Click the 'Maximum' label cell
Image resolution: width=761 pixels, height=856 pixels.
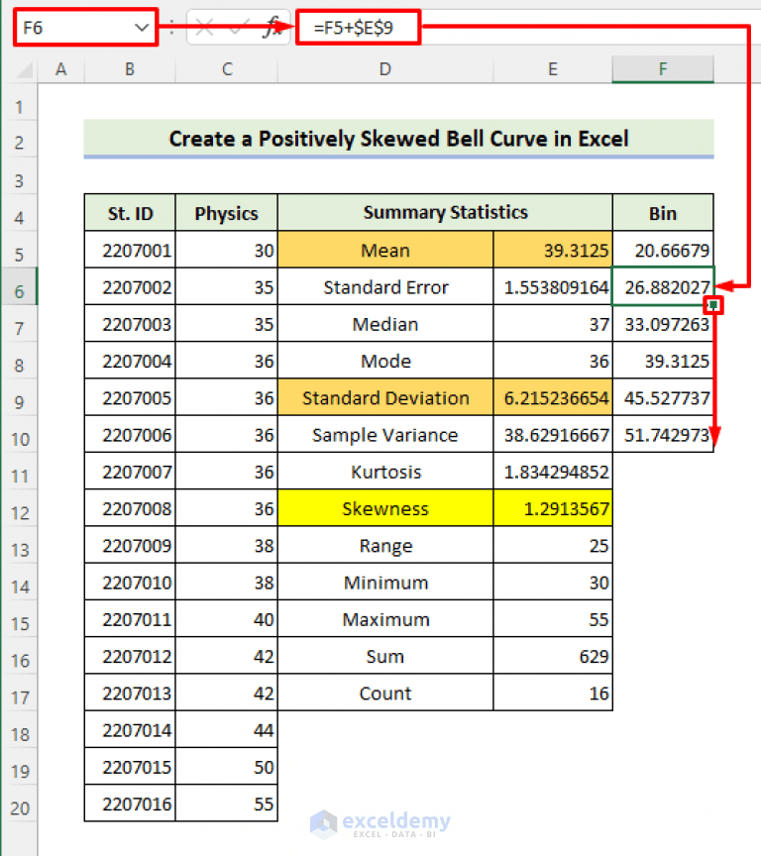(x=385, y=618)
